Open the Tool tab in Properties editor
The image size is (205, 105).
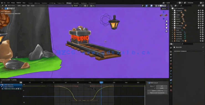171,48
